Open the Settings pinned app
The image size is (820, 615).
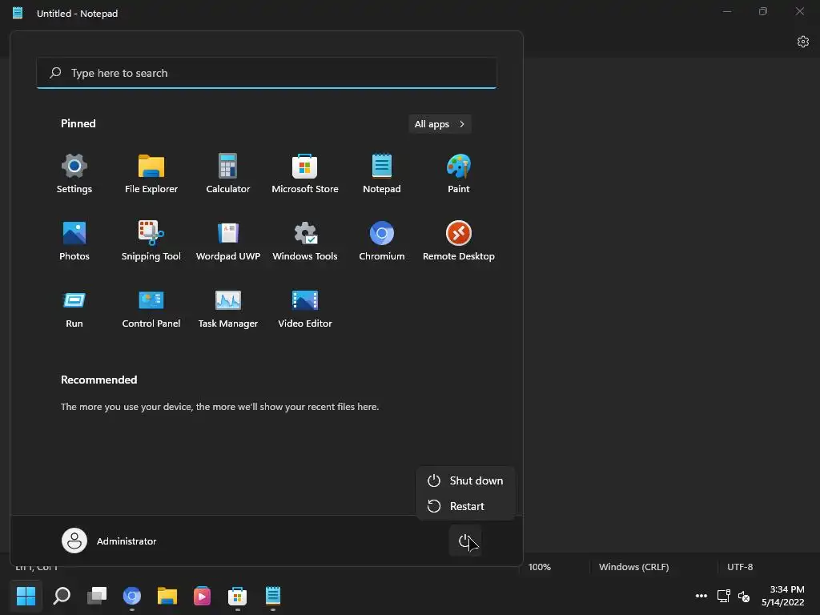pos(74,174)
